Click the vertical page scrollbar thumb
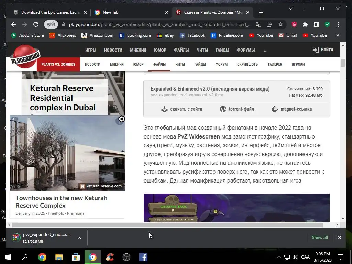Viewport: 352px width, 264px height. [x=343, y=63]
